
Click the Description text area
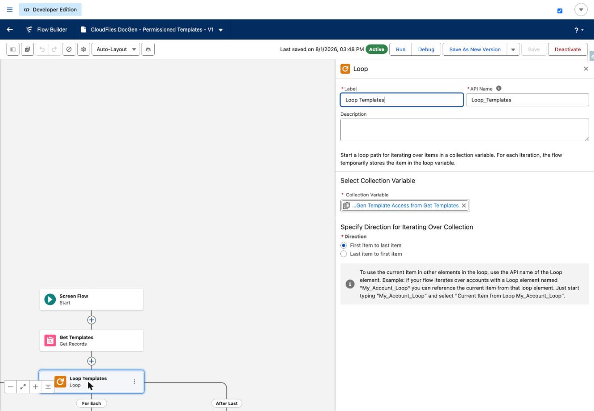tap(465, 130)
